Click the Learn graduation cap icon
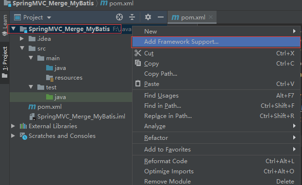 pyautogui.click(x=5, y=34)
